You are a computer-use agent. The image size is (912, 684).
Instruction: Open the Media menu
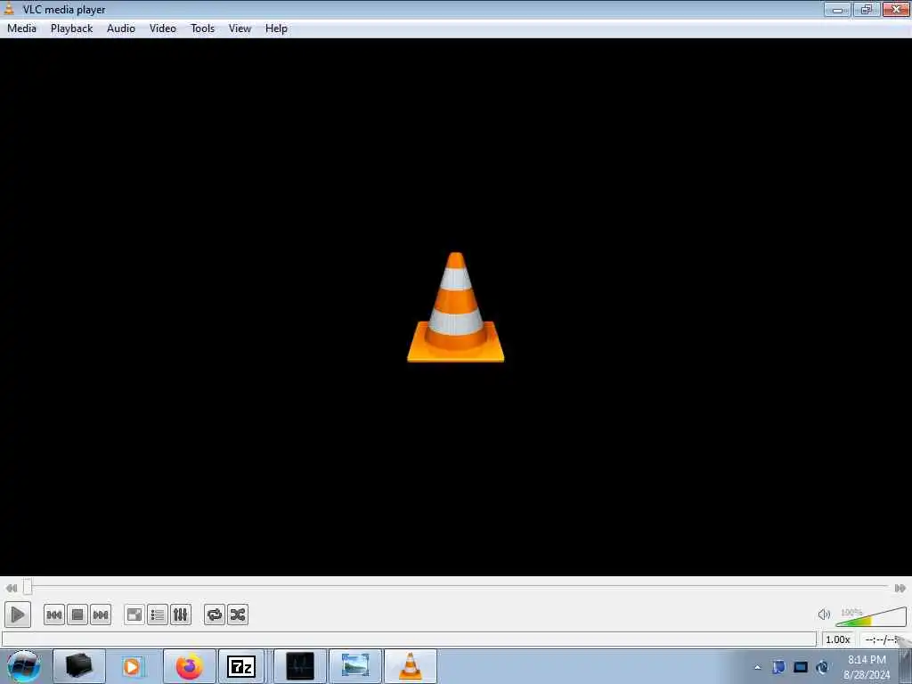pyautogui.click(x=21, y=28)
